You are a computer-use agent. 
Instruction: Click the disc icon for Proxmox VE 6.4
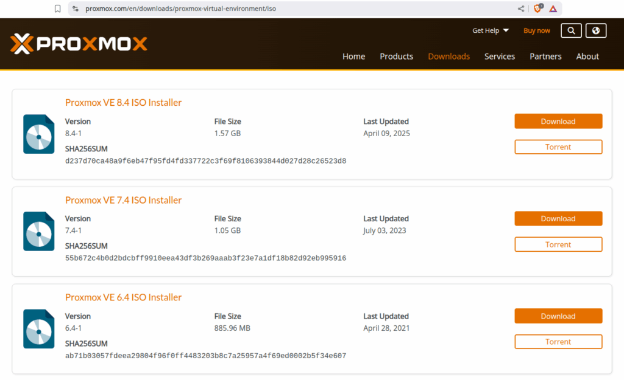point(38,329)
